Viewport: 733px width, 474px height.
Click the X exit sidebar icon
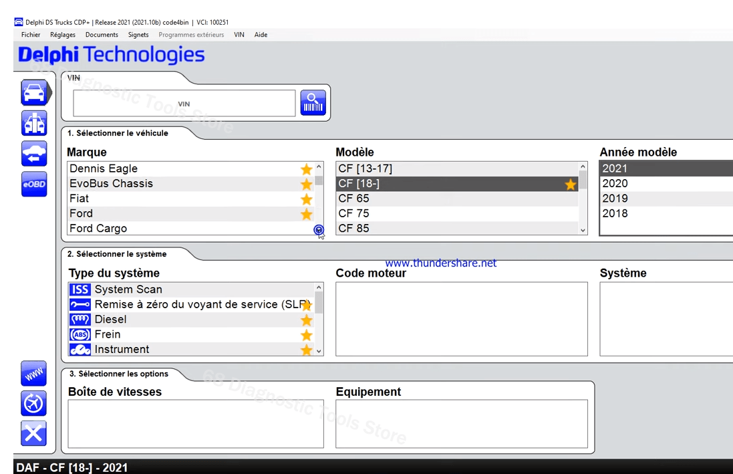(33, 433)
